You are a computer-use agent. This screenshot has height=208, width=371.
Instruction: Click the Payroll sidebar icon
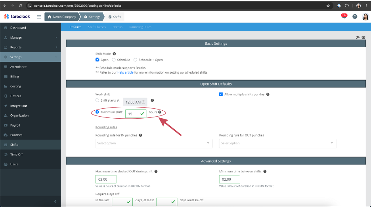(x=6, y=125)
